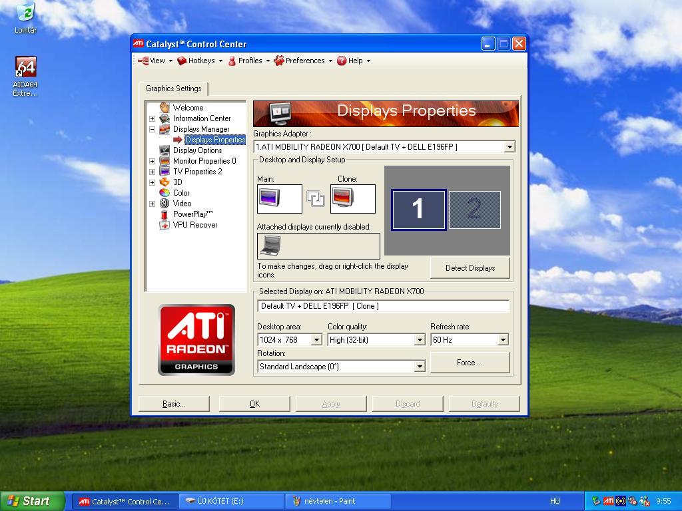
Task: Open the Desktop area resolution dropdown
Action: [316, 340]
